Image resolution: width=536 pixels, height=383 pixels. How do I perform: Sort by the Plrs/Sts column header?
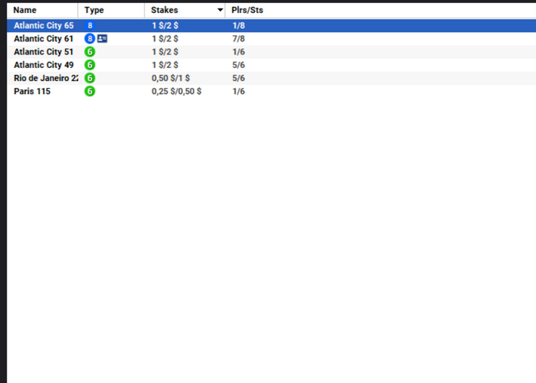pyautogui.click(x=247, y=10)
